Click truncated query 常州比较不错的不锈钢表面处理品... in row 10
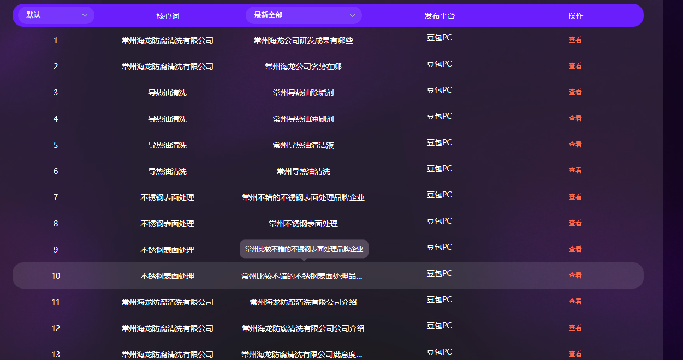 coord(302,276)
